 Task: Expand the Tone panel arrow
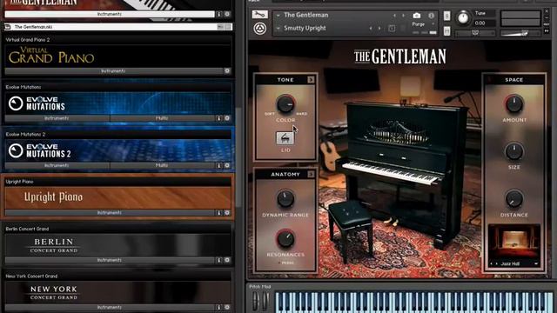click(311, 79)
